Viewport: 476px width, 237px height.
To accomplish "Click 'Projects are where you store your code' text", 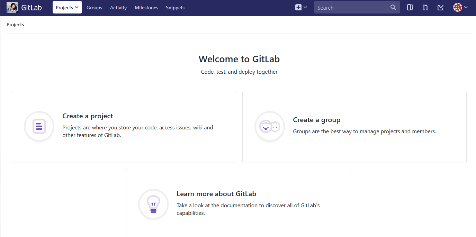I will coord(138,131).
